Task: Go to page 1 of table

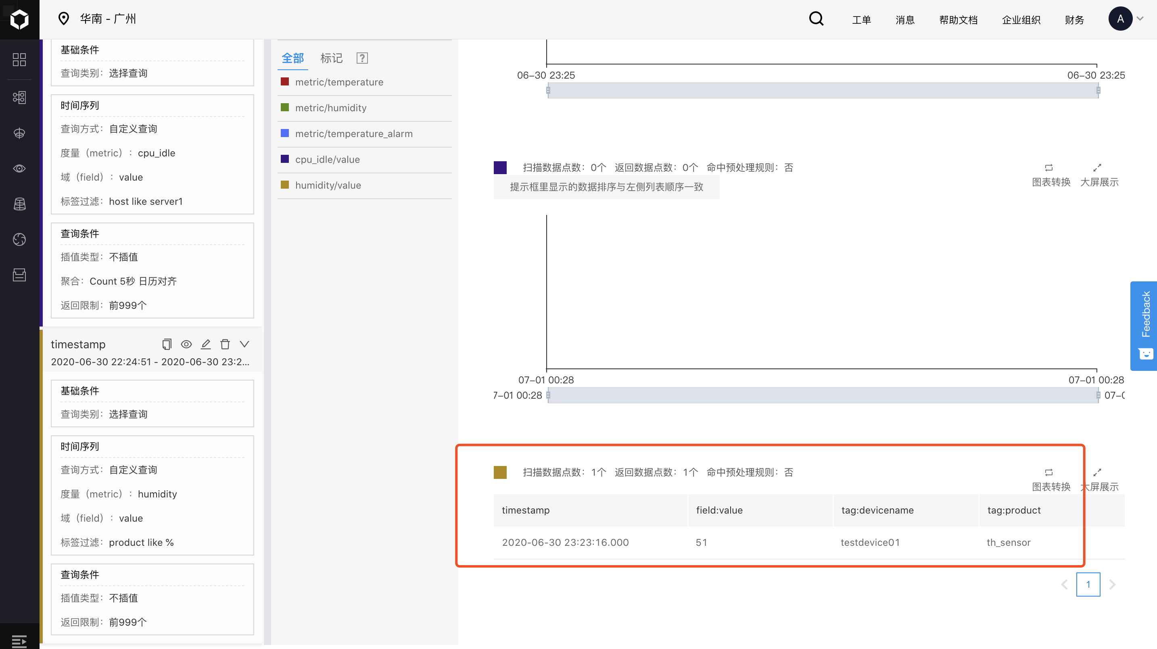Action: click(x=1088, y=585)
